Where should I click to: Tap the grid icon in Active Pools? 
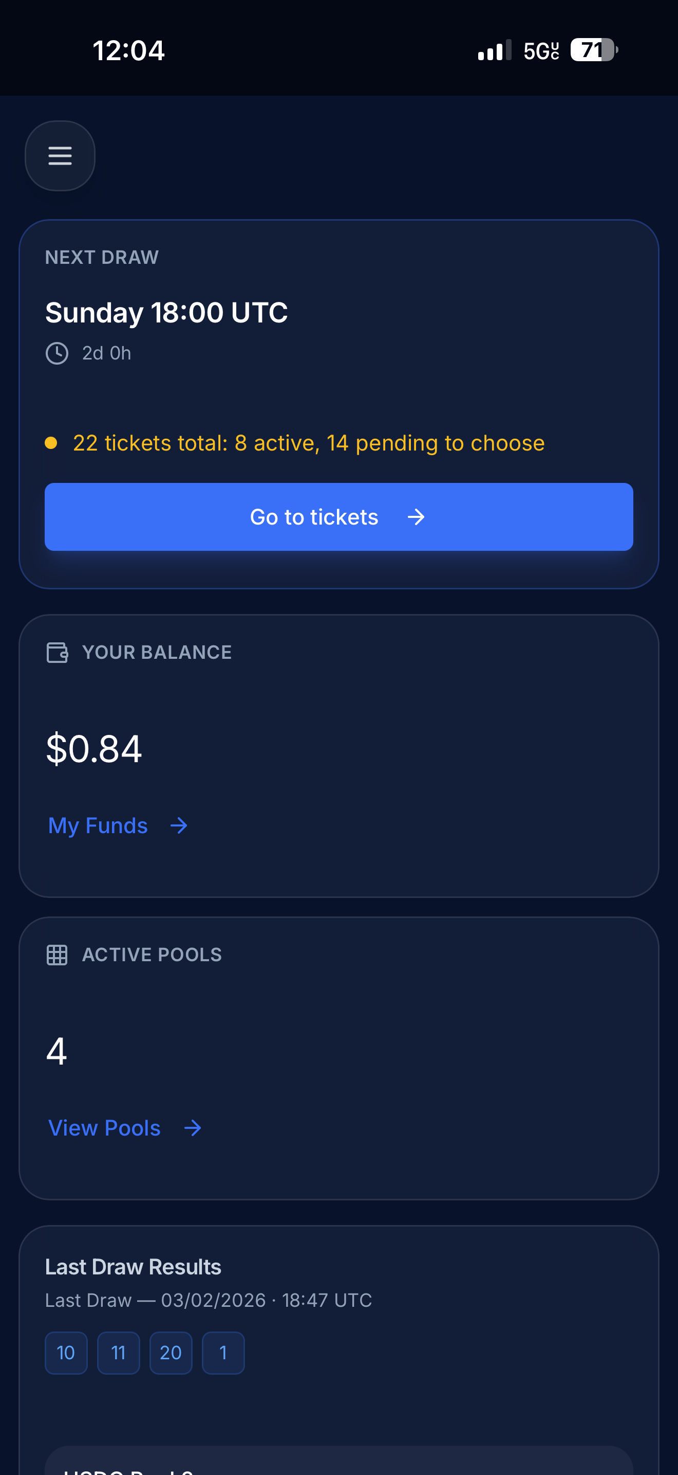(x=57, y=955)
